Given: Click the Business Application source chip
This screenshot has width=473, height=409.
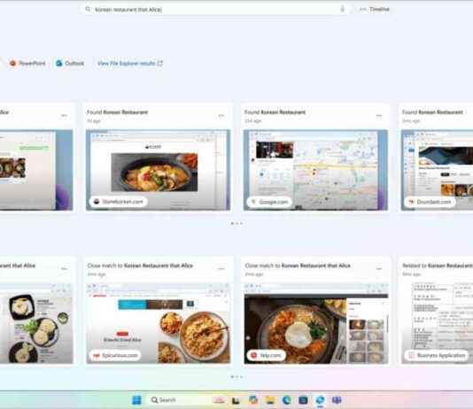Looking at the screenshot, I should pos(437,355).
